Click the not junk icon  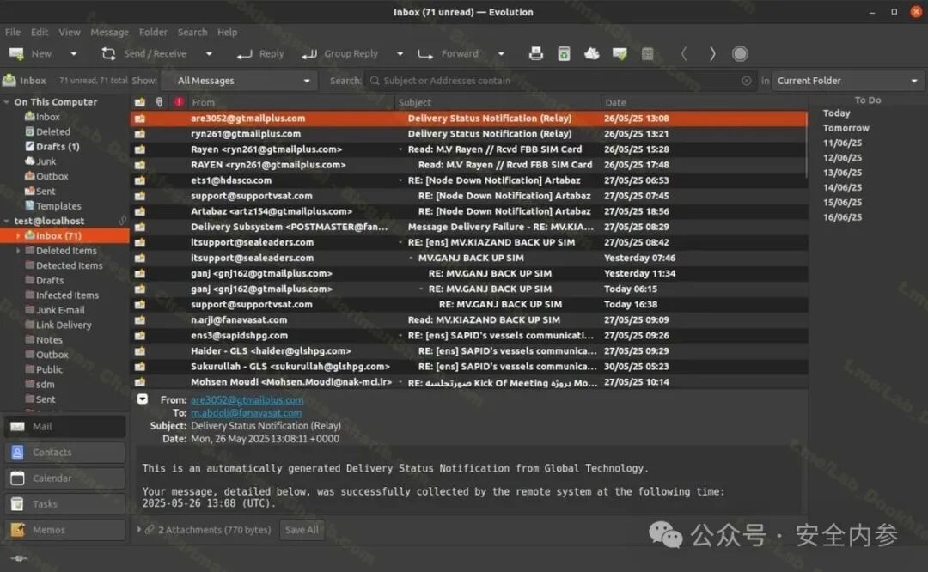[x=620, y=54]
